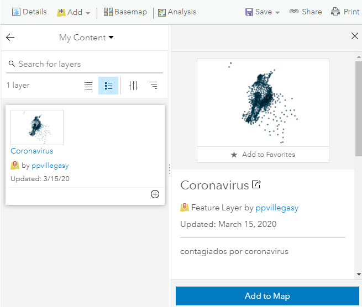
Task: Open the Details tab
Action: (x=29, y=12)
